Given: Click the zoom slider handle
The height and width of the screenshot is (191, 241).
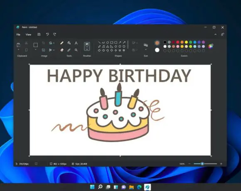Looking at the screenshot, I should point(202,164).
